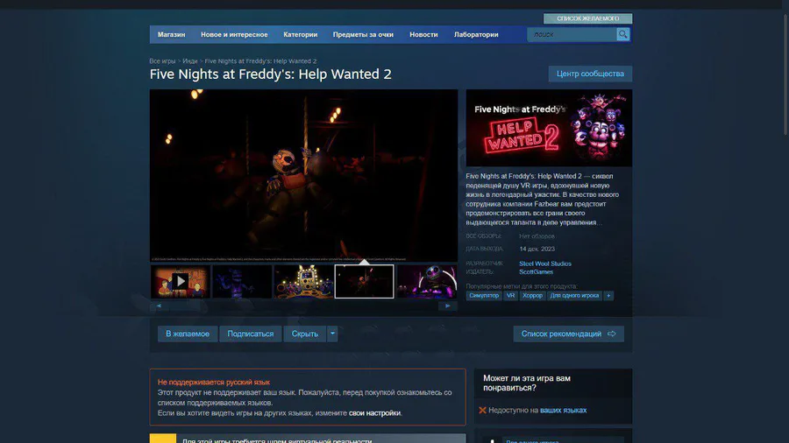Add game via В желаемое button

coord(188,334)
